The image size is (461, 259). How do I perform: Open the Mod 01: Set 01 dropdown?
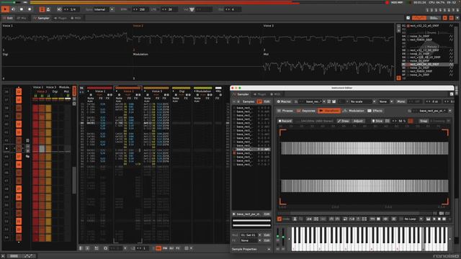[251, 235]
